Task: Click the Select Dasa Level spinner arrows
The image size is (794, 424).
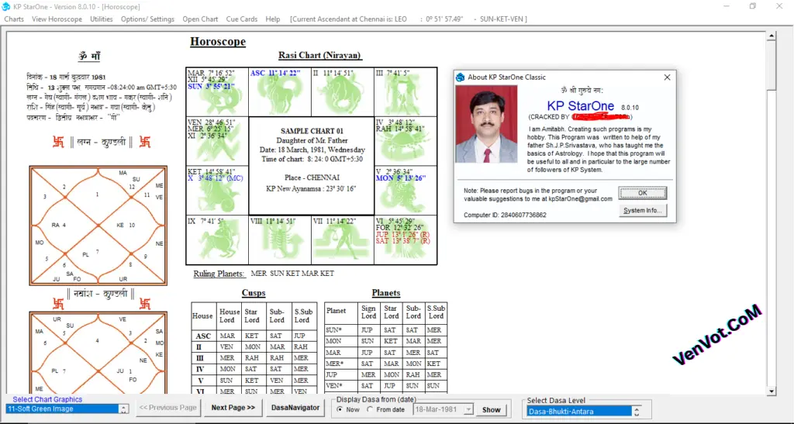Action: (x=637, y=412)
